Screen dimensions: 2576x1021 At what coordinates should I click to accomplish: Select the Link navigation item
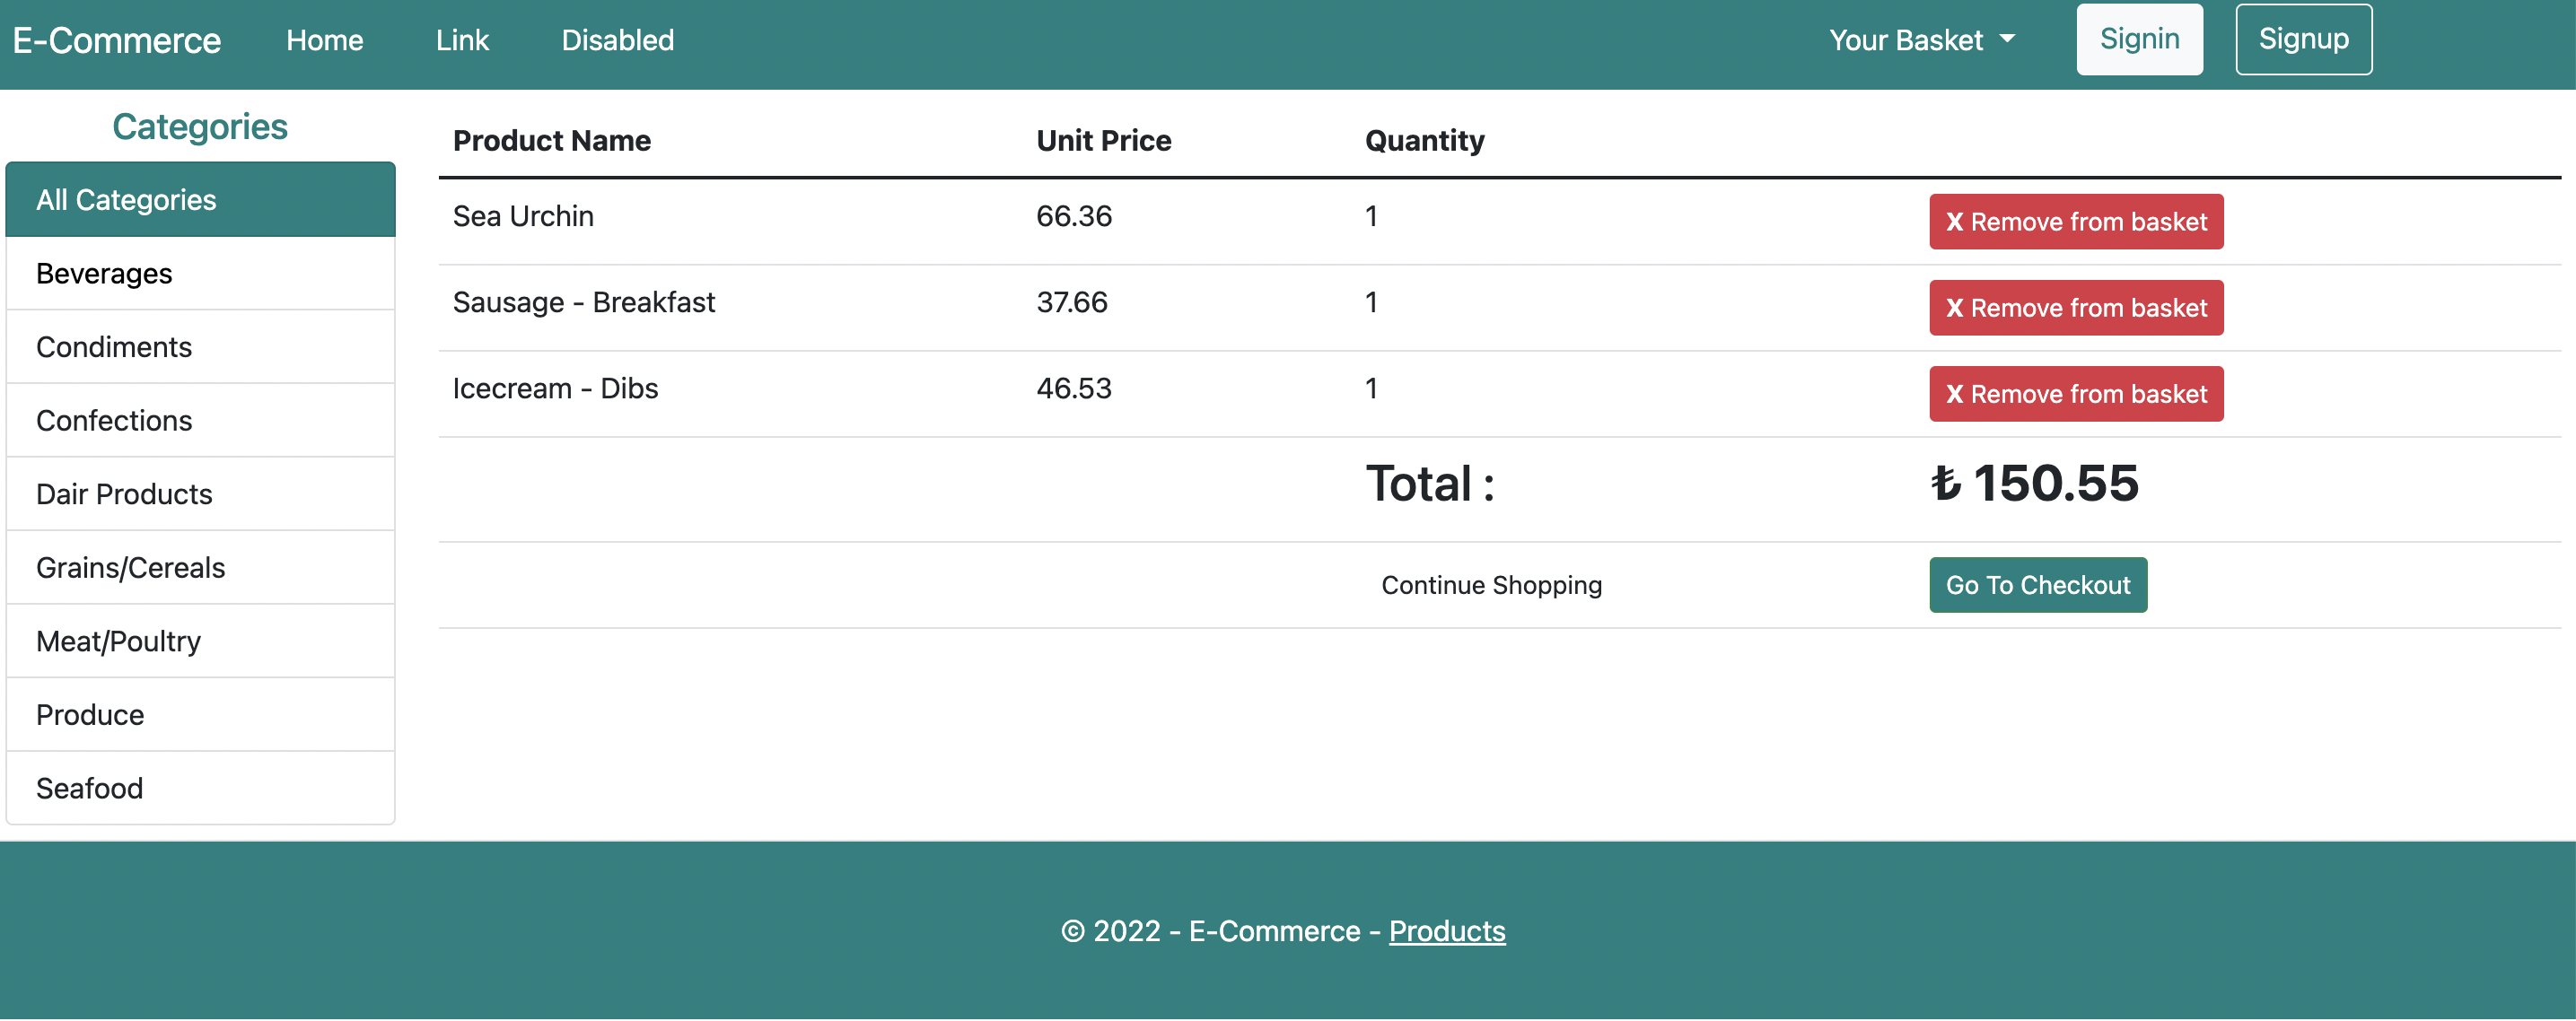tap(461, 40)
